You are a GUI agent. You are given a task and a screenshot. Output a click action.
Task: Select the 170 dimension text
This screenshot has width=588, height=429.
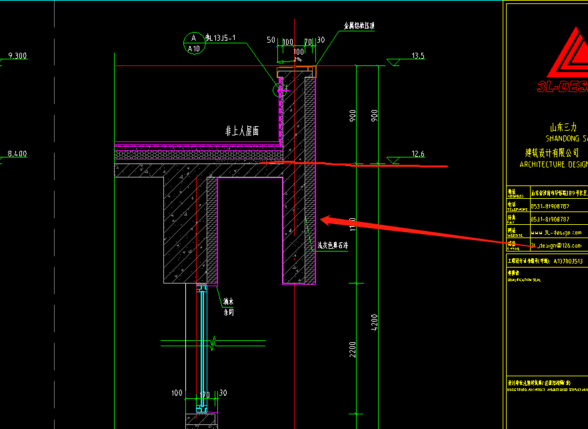(205, 395)
